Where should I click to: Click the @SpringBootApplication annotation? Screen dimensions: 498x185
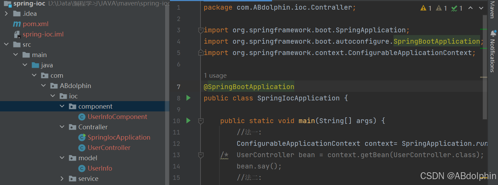[249, 87]
